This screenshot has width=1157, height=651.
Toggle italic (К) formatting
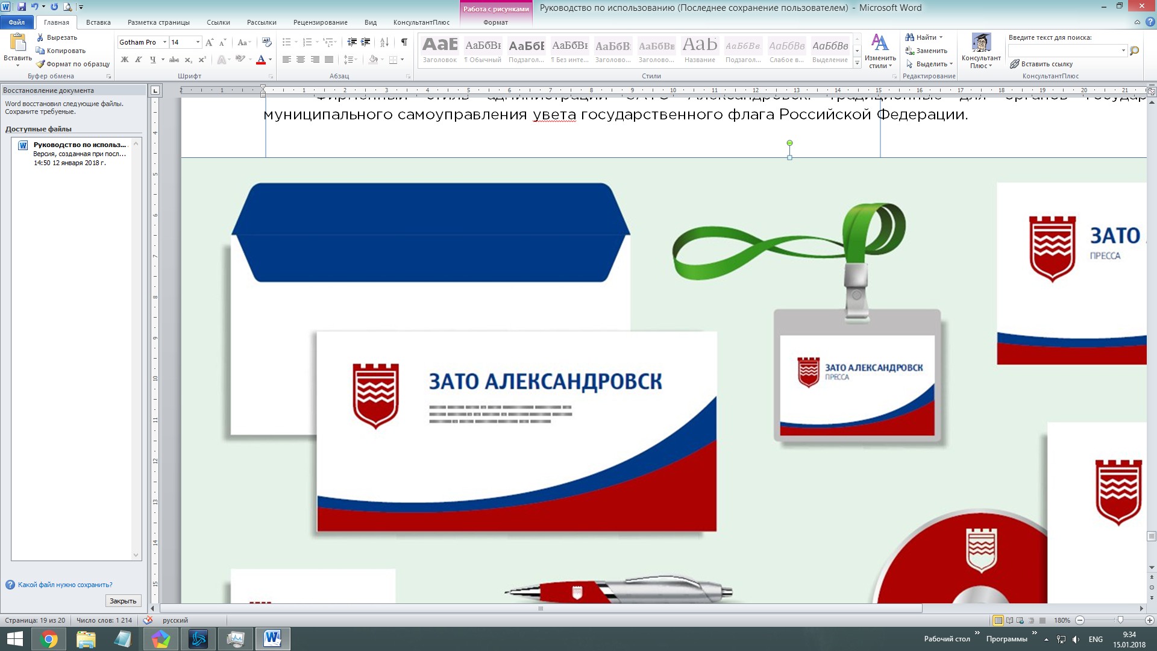139,60
